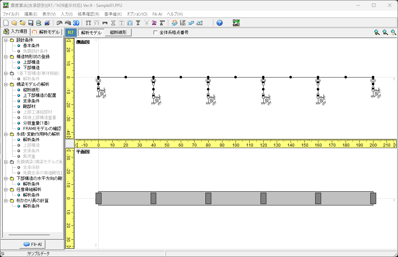This screenshot has width=398, height=257.
Task: Click the tree panel horizontal scrollbar
Action: coord(29,235)
